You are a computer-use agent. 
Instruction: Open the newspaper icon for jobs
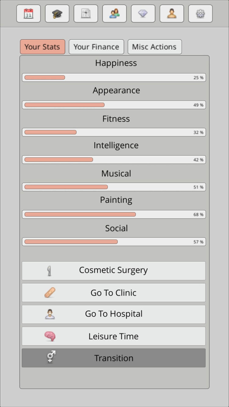click(85, 13)
